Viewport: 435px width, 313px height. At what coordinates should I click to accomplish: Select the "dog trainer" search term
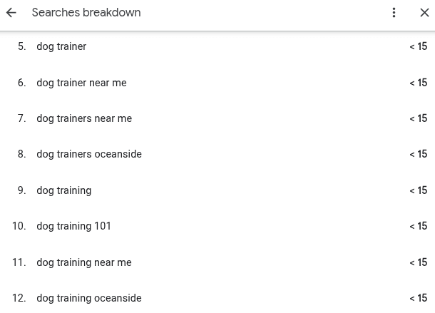61,47
